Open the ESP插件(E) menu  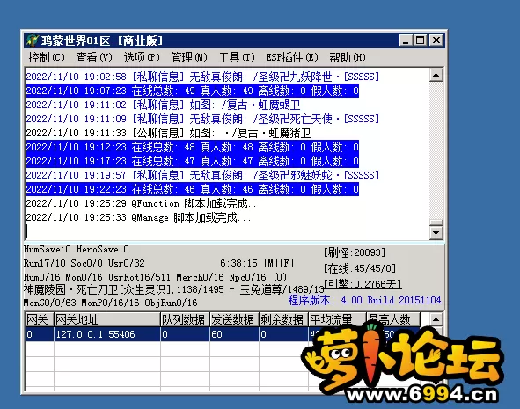pos(292,57)
